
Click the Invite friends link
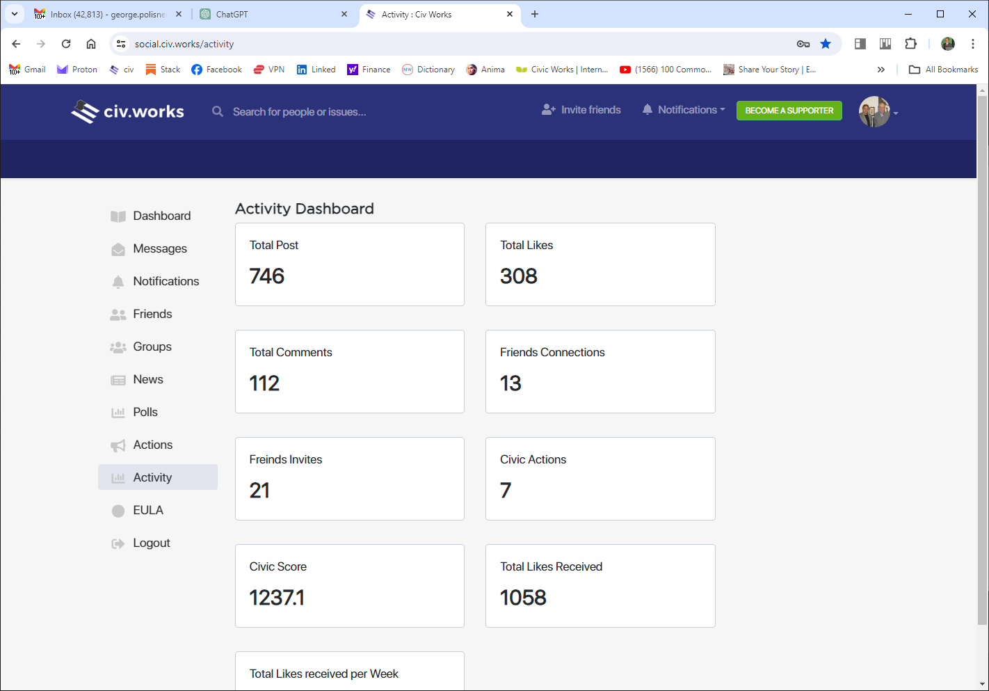(x=581, y=110)
